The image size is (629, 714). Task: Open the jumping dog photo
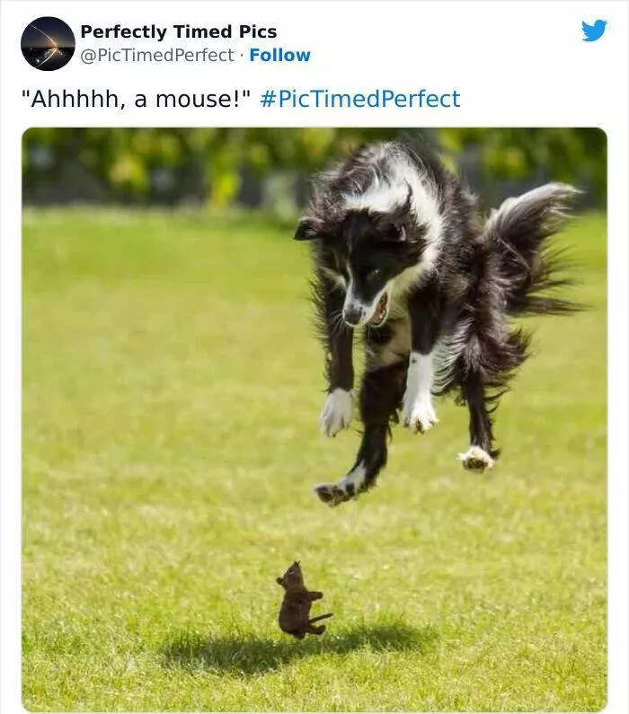(314, 419)
